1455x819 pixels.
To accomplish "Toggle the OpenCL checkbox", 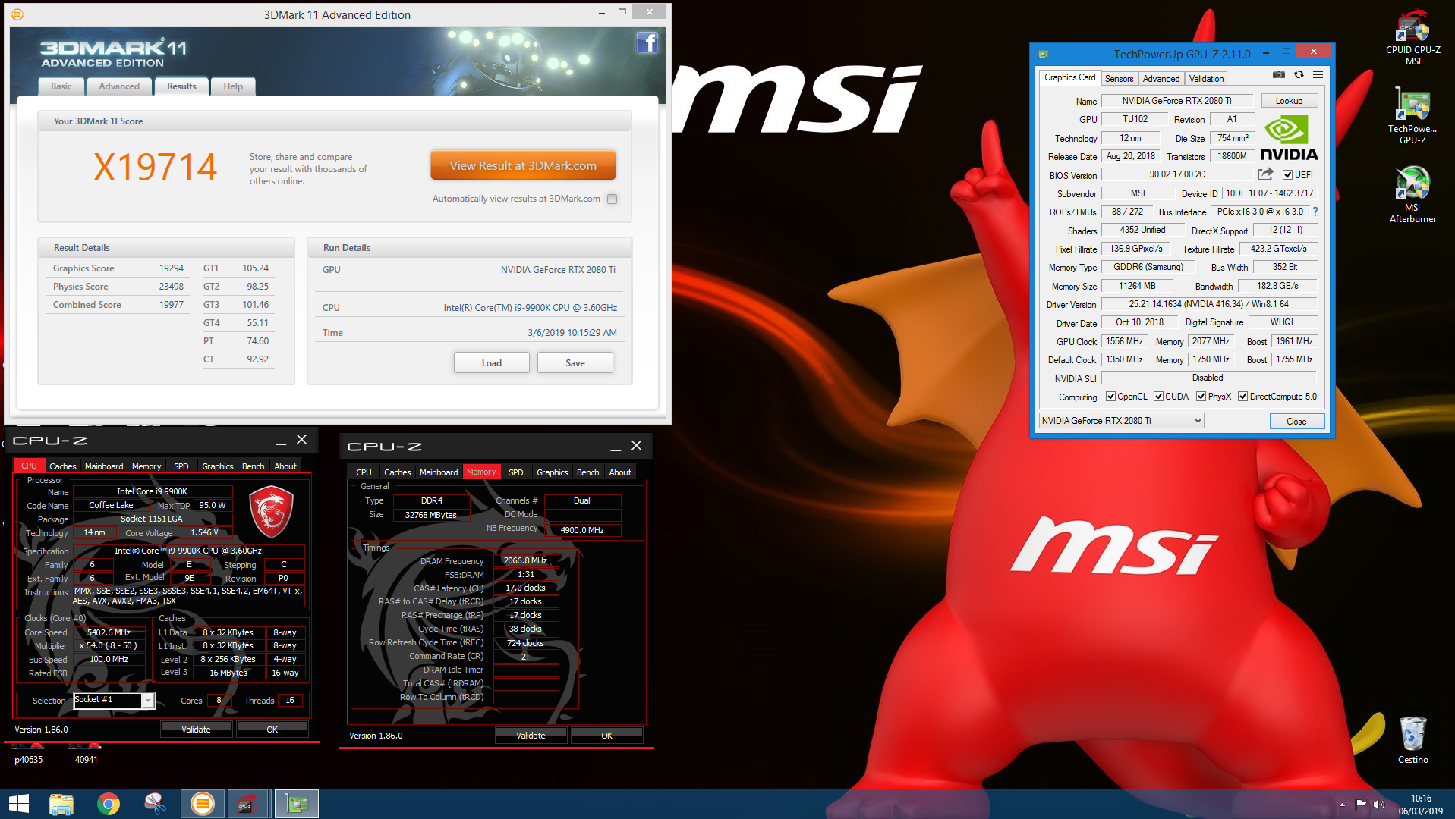I will 1110,397.
